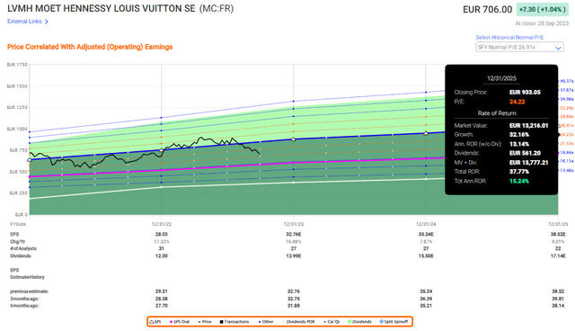Click the Select Historical Normal P/E label

pyautogui.click(x=509, y=38)
